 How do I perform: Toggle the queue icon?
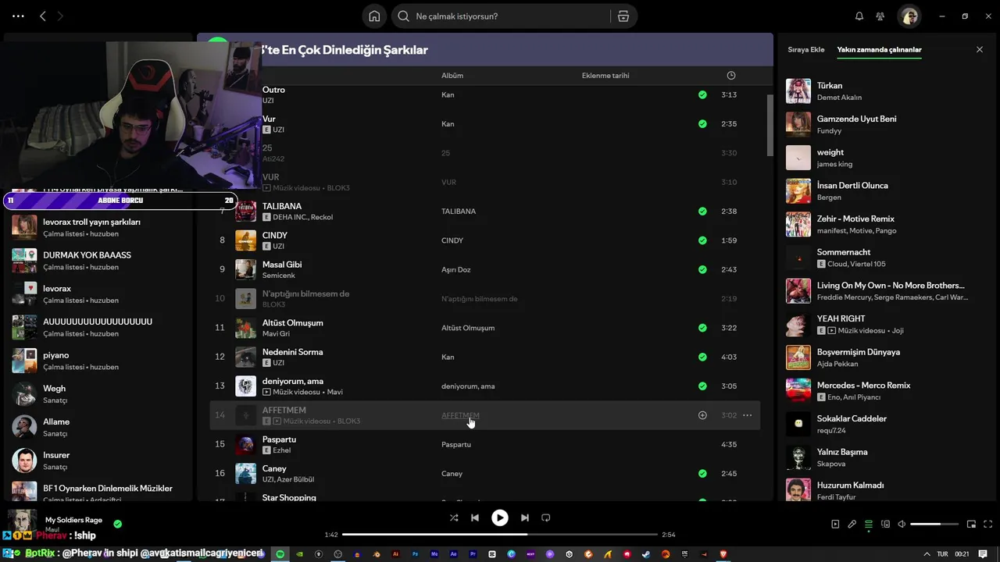869,525
